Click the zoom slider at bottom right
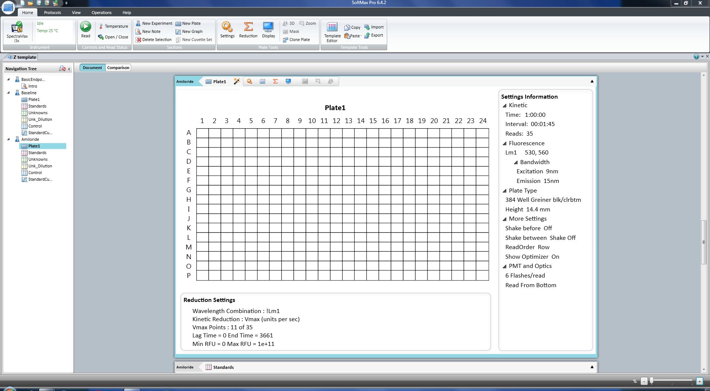The image size is (710, 391). tap(652, 381)
